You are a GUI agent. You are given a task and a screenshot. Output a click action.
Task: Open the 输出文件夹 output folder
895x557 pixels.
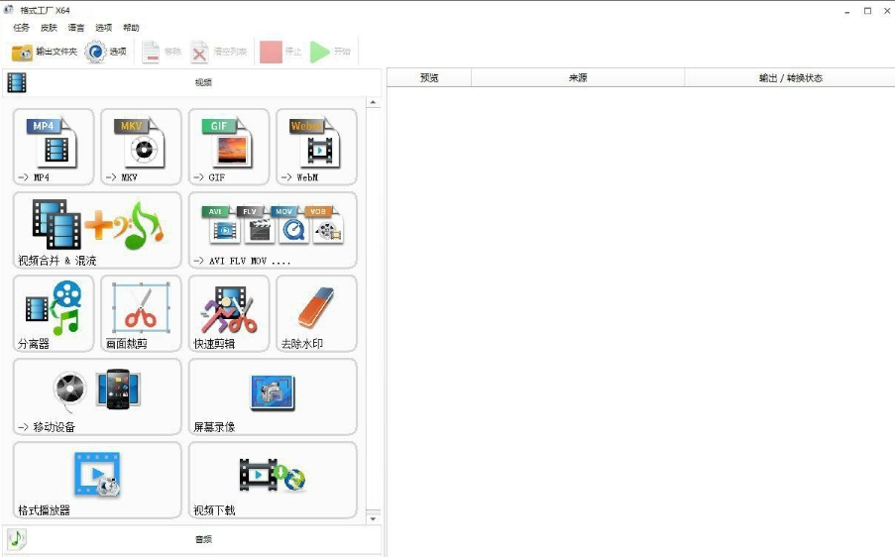(x=45, y=52)
